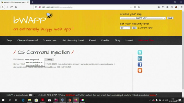Pick the first autocomplete suggestion www.nsa.gov&& nc
Image resolution: width=184 pixels, height=103 pixels.
(x=35, y=62)
